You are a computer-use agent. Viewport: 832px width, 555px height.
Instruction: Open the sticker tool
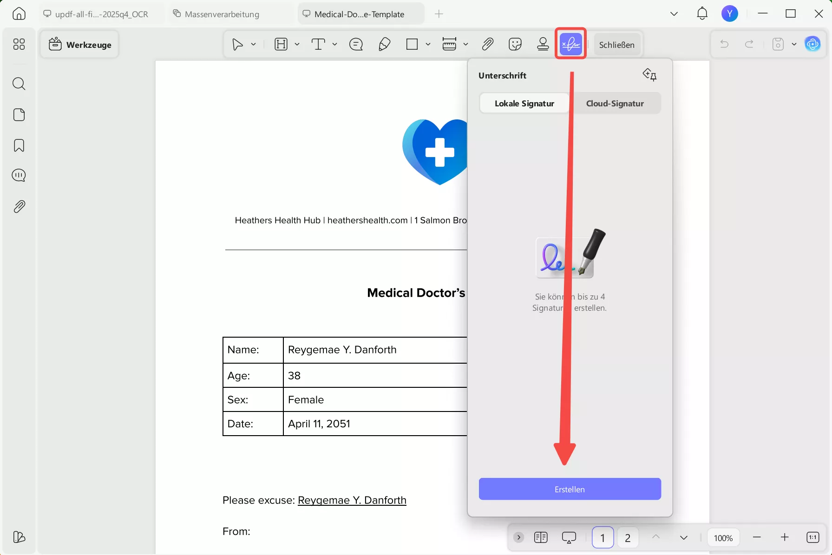pos(515,45)
